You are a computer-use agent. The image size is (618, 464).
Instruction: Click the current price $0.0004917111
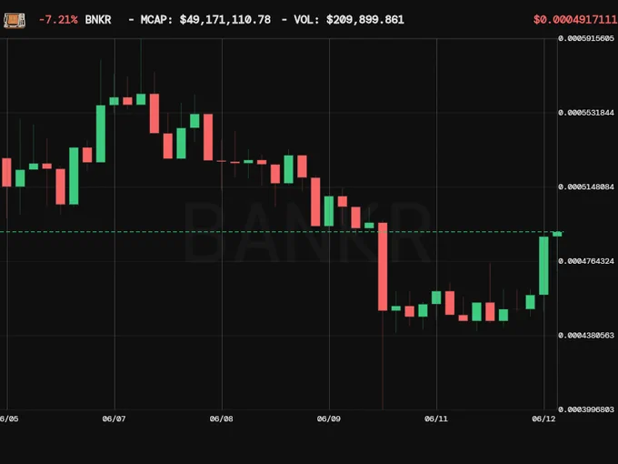coord(575,20)
